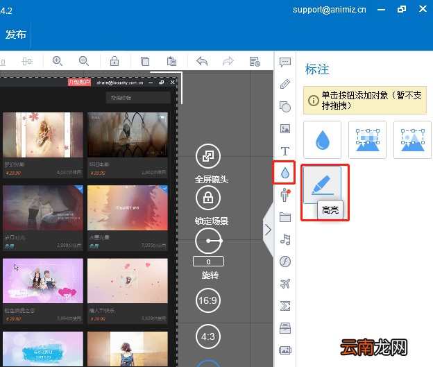Click the redo arrow icon
This screenshot has height=367, width=433.
pos(228,61)
